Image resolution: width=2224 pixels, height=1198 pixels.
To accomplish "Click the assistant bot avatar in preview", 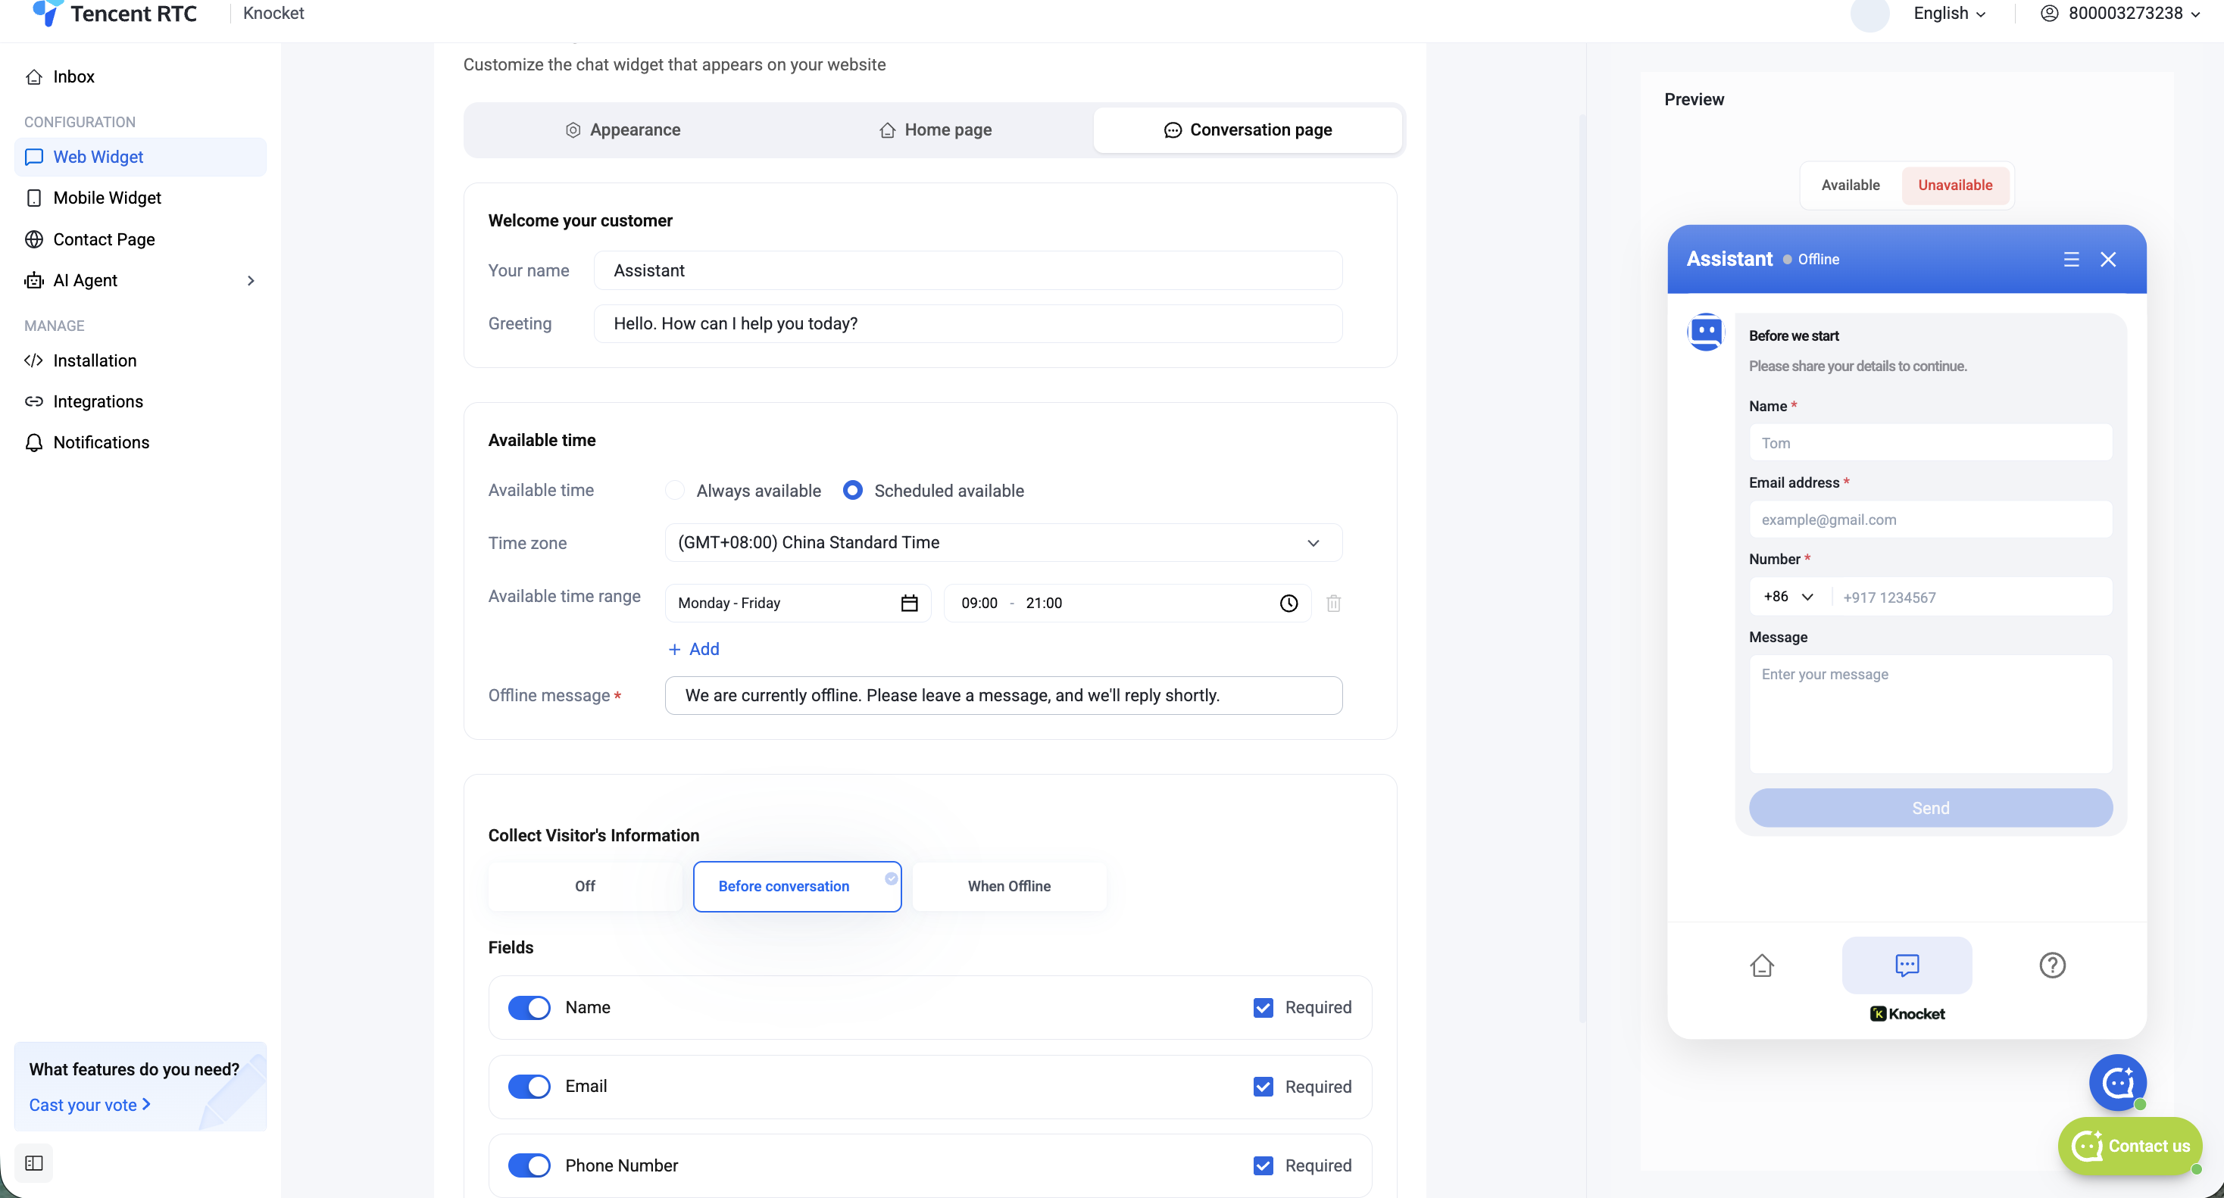I will [1705, 332].
